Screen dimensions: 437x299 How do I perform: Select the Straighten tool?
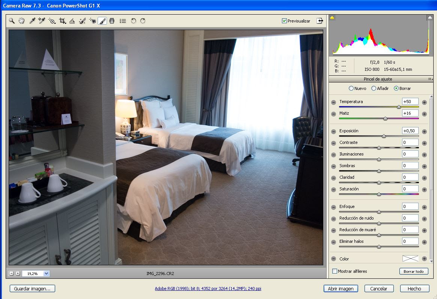click(72, 21)
